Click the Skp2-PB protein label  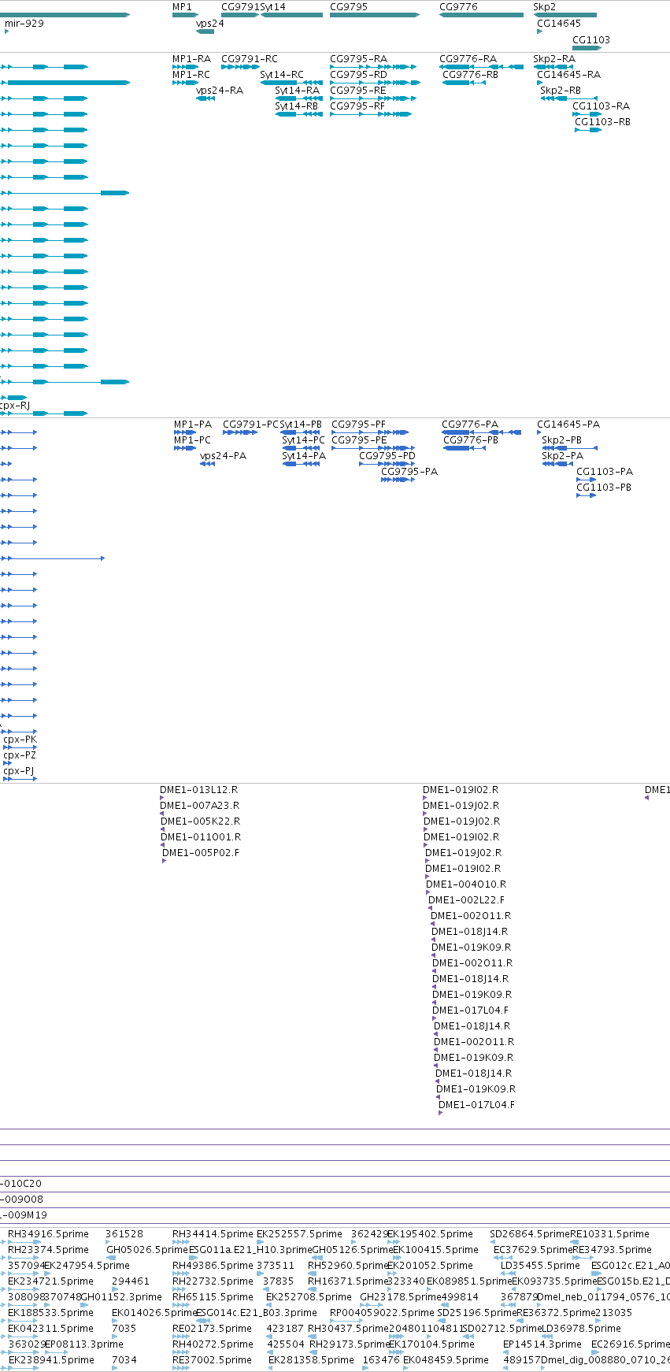562,440
